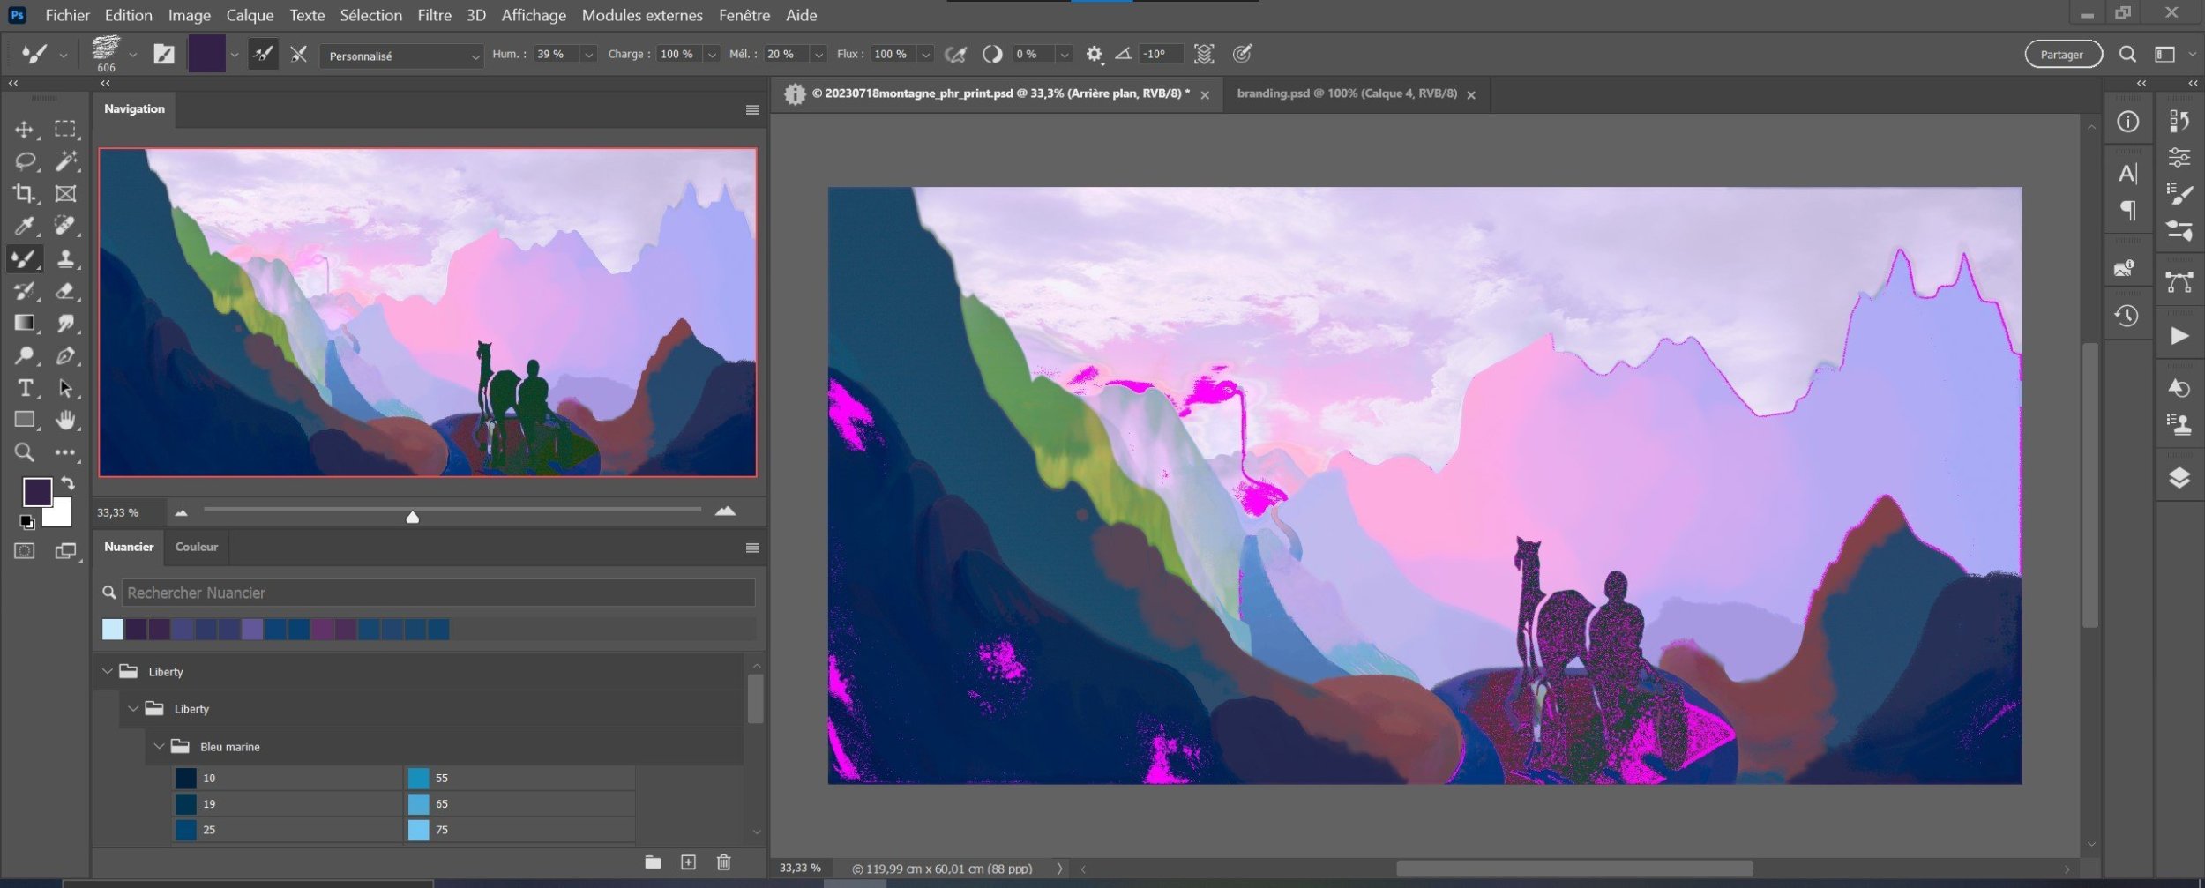Viewport: 2205px width, 888px height.
Task: Open the History panel icon
Action: pyautogui.click(x=2127, y=316)
